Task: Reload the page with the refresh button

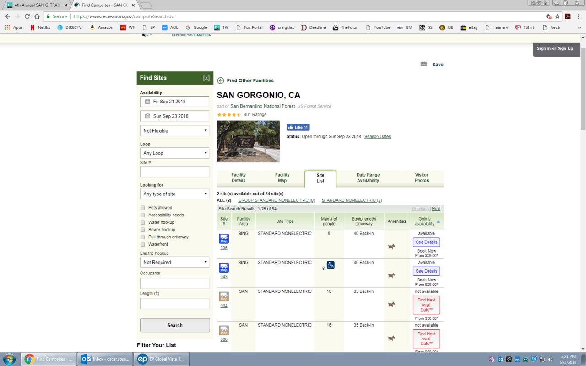Action: pyautogui.click(x=27, y=16)
